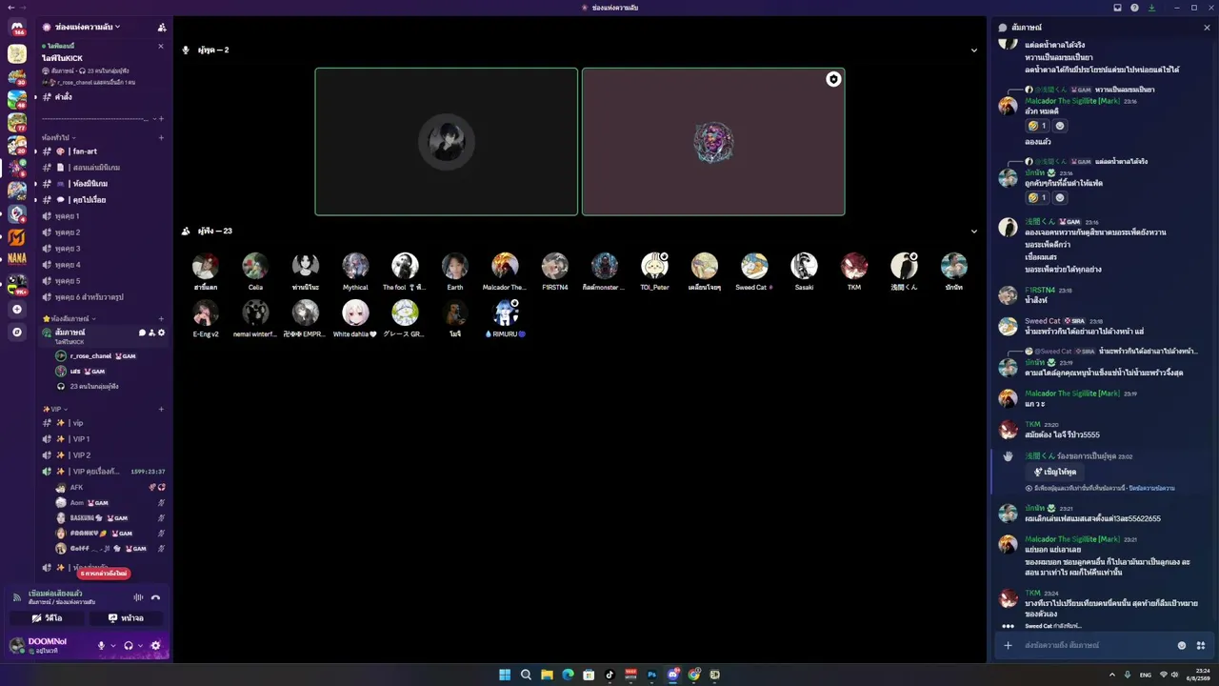
Task: Add channel plus next to ห้องทั่วไป
Action: click(161, 138)
